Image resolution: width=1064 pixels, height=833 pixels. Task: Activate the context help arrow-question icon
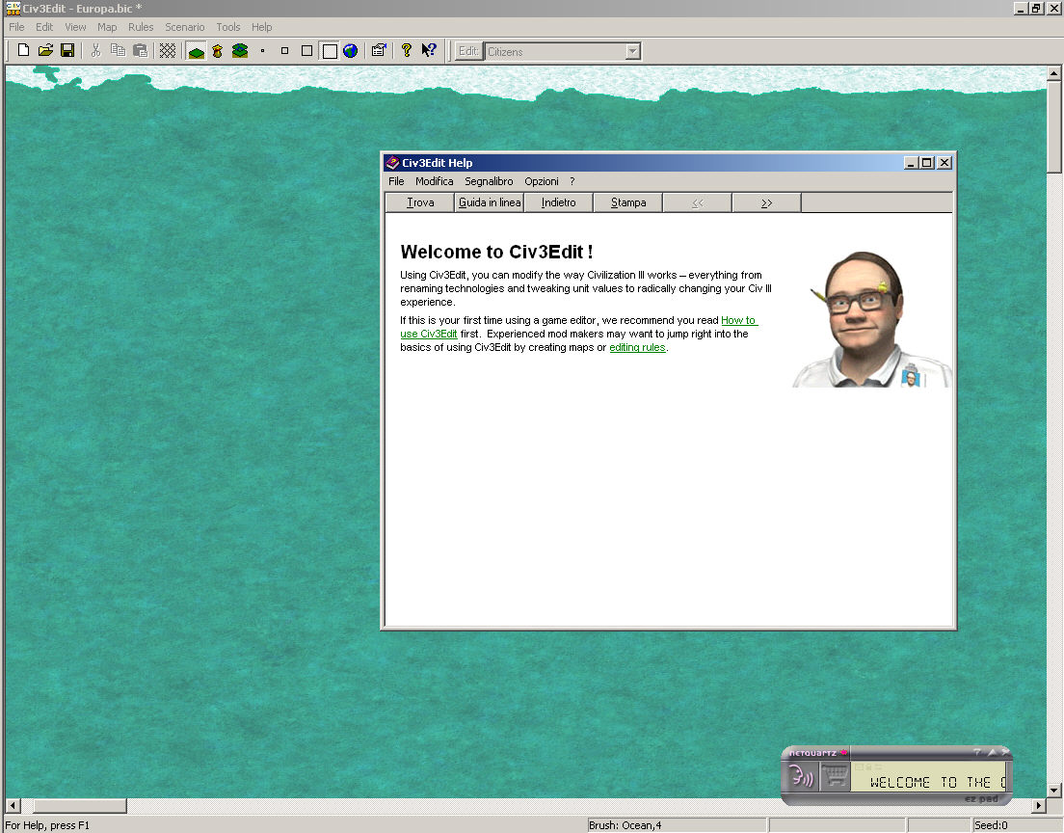pos(428,51)
